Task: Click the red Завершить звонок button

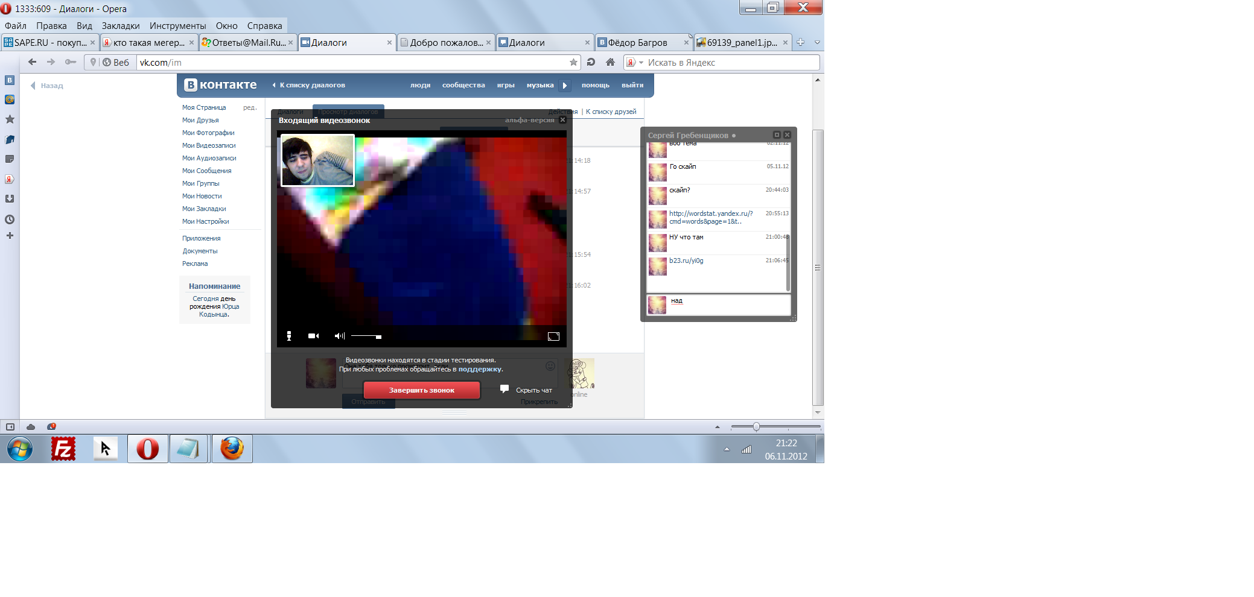Action: click(422, 390)
